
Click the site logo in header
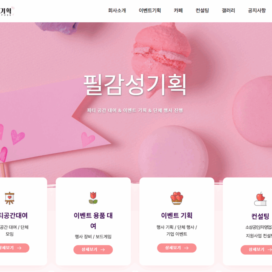point(7,11)
